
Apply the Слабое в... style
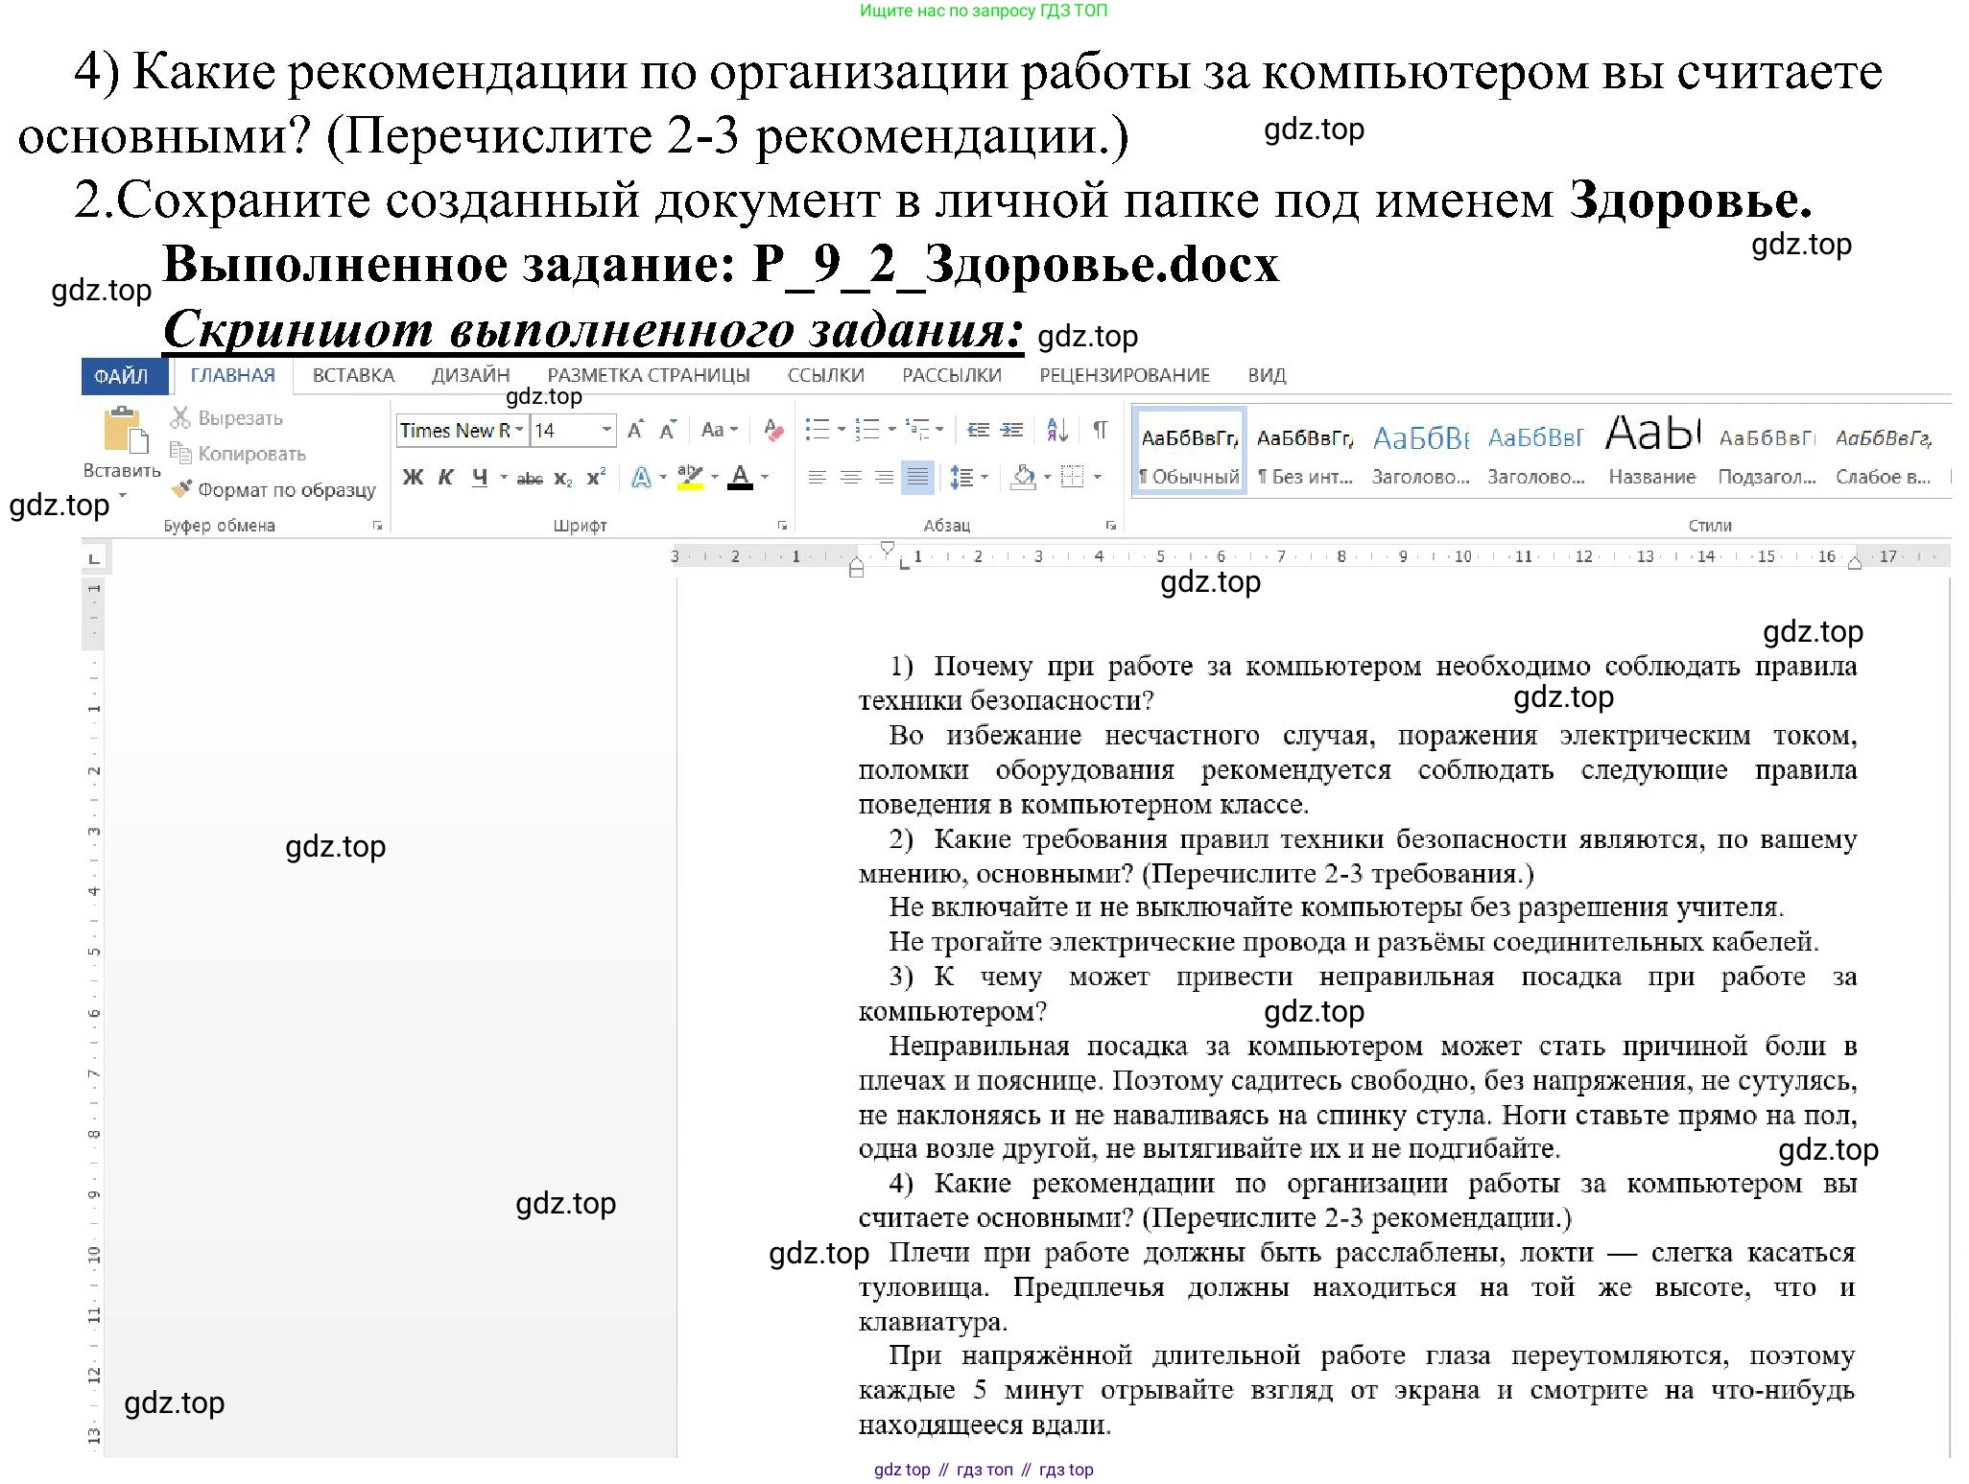coord(1883,452)
